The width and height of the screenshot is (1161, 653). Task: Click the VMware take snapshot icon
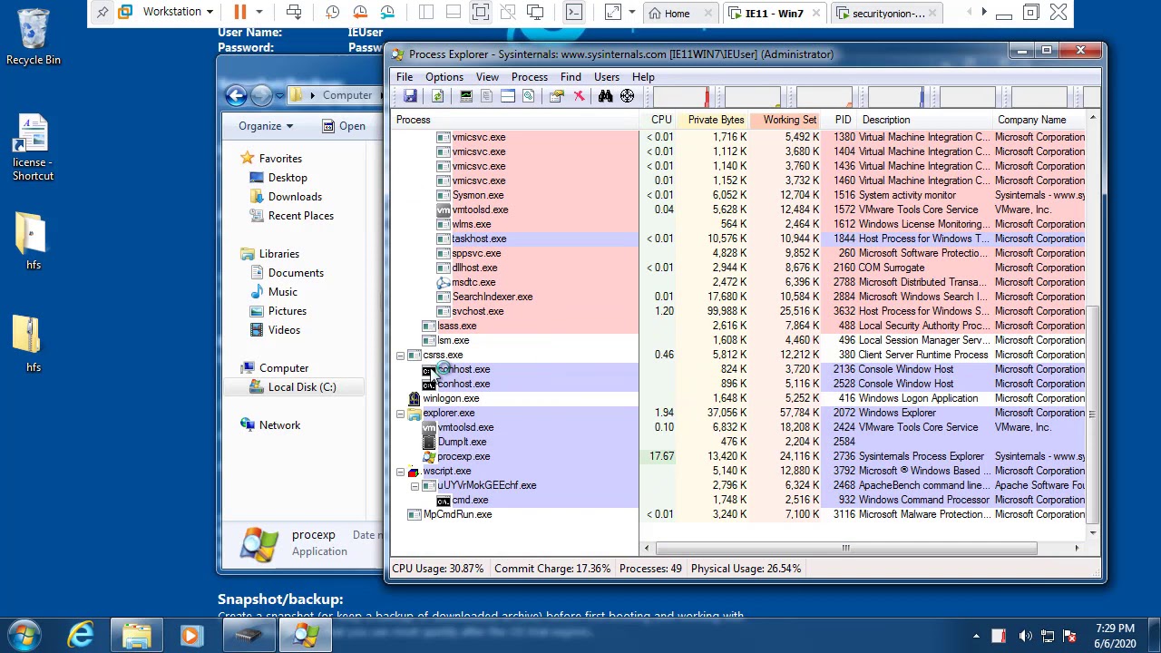pos(332,12)
